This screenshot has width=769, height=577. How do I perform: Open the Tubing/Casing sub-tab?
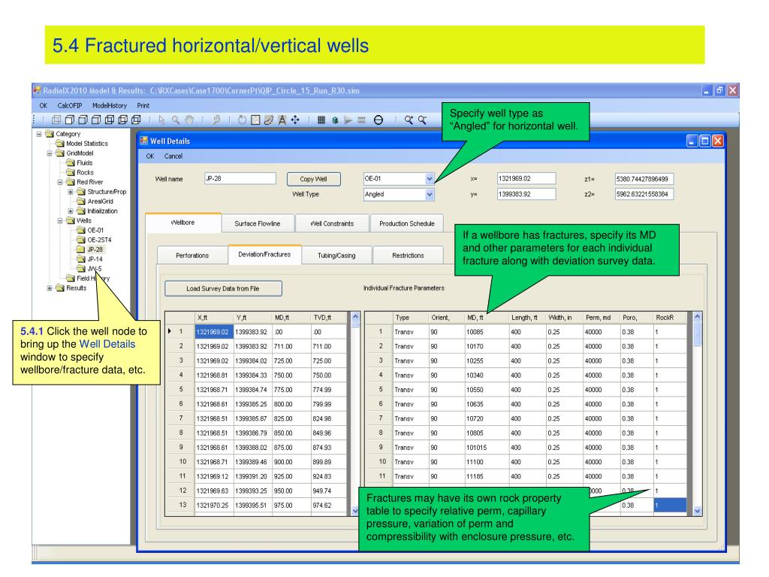click(336, 255)
